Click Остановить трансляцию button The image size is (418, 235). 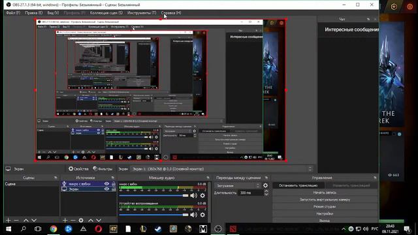(x=298, y=185)
